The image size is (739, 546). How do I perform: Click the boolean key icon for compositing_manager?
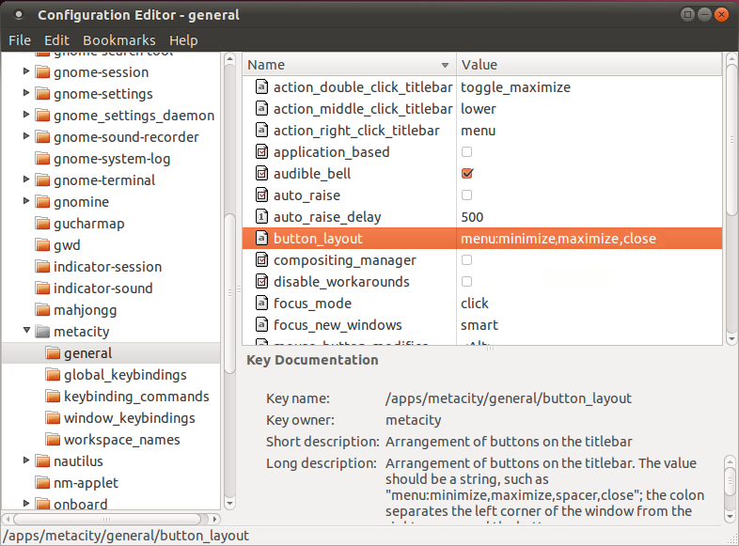pyautogui.click(x=261, y=260)
